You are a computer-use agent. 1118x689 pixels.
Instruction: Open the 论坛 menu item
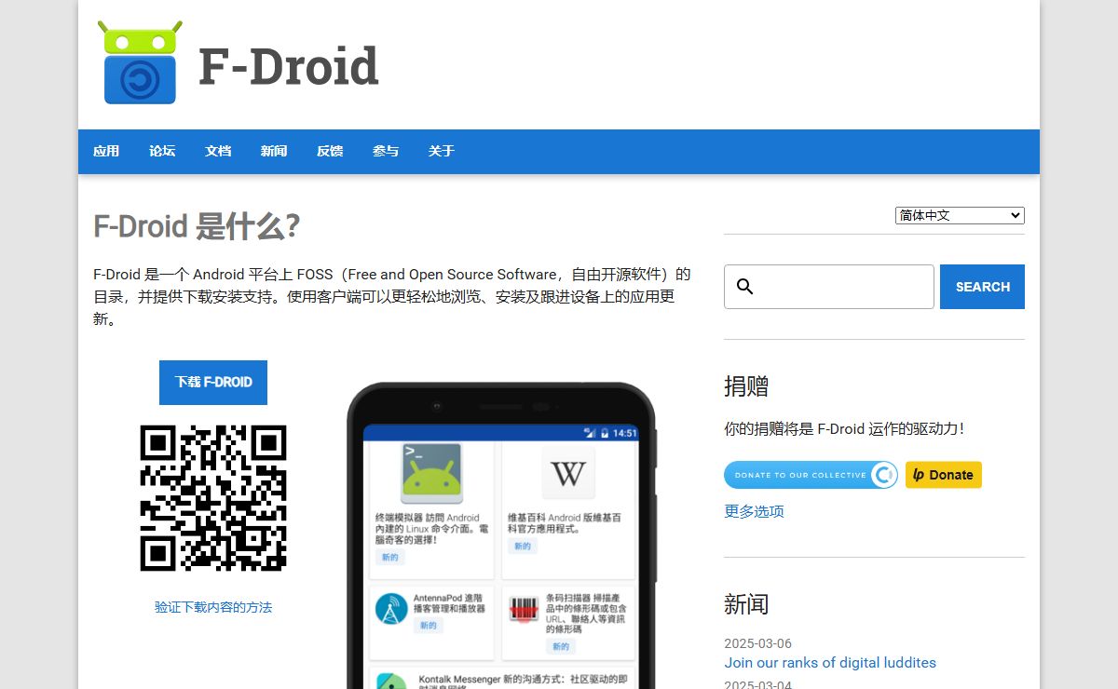pyautogui.click(x=162, y=151)
